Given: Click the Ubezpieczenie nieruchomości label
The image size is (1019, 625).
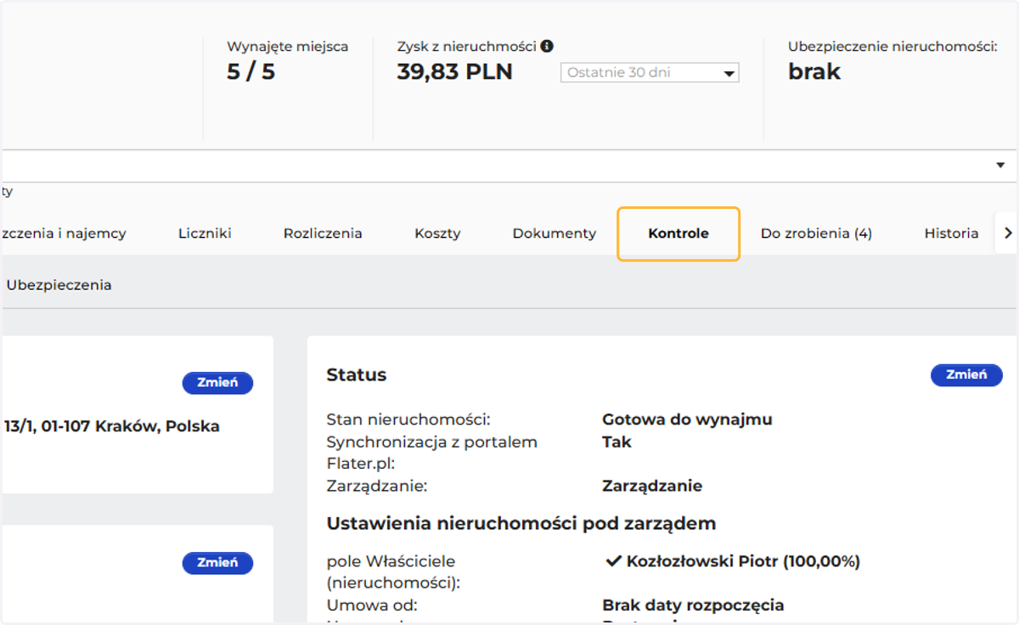Looking at the screenshot, I should [x=892, y=47].
